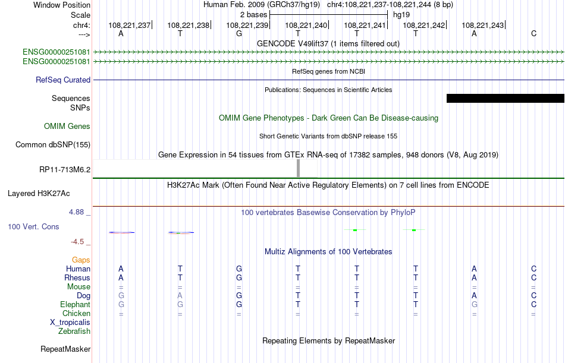Click the 100 Vert. Cons label

[x=33, y=226]
